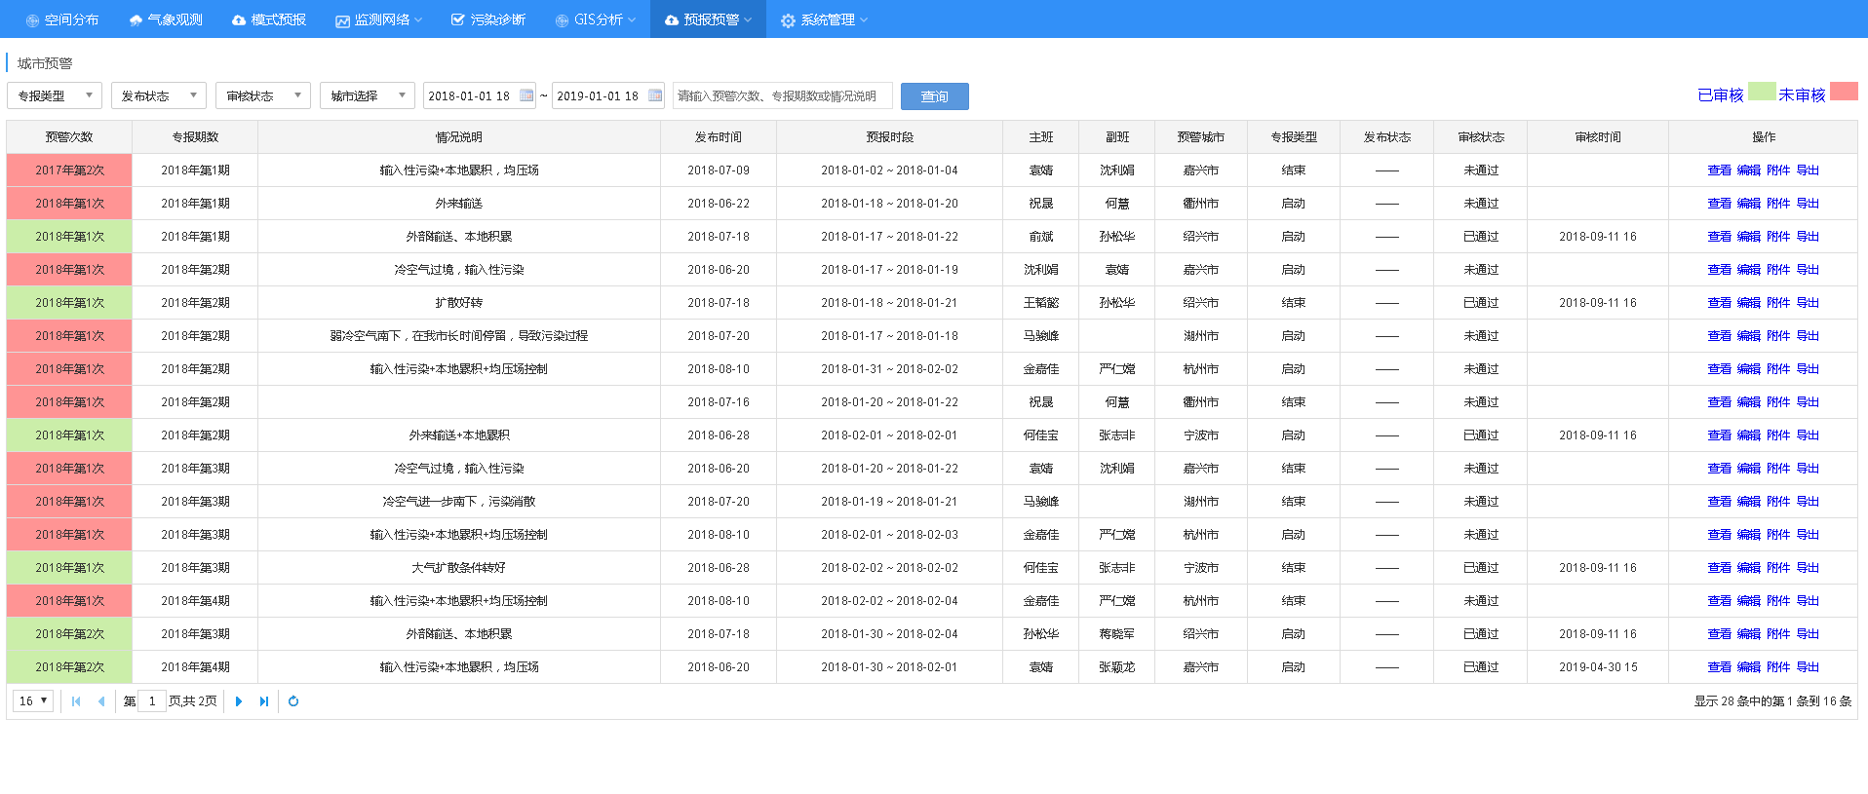Click the 2017年第2次 red cell
Viewport: 1868px width, 794px height.
[69, 170]
